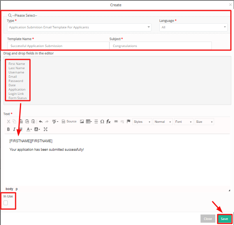Enable the In Use checkbox

coord(6,203)
